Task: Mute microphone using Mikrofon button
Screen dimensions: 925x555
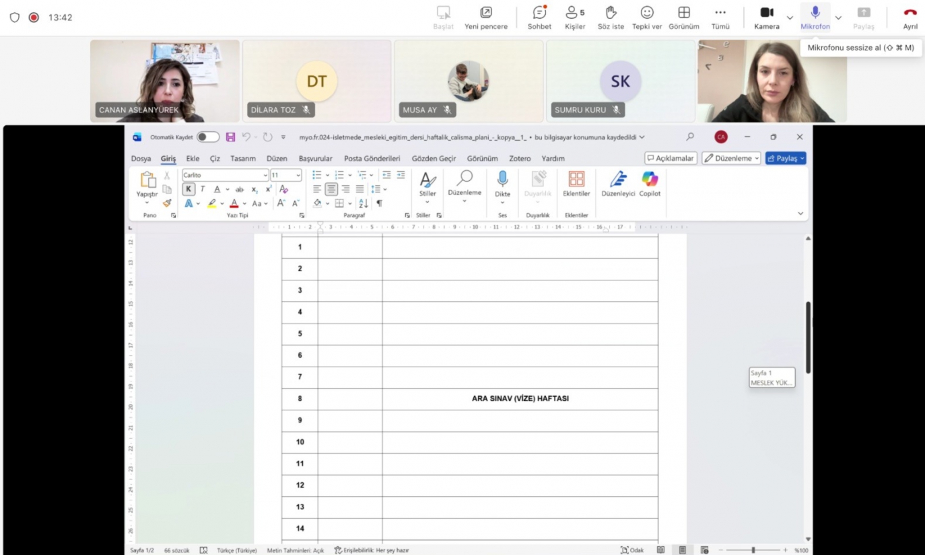Action: tap(815, 13)
